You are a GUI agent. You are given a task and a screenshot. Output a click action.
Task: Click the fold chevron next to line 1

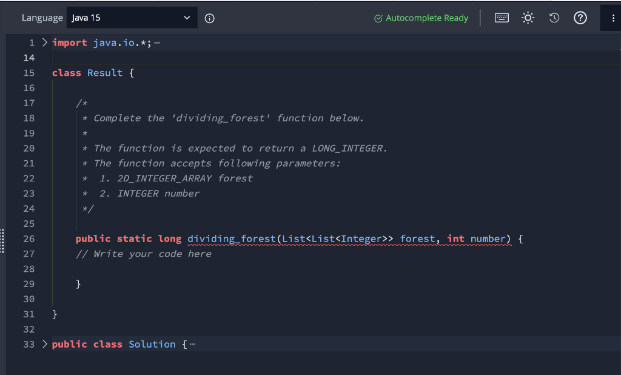point(44,42)
